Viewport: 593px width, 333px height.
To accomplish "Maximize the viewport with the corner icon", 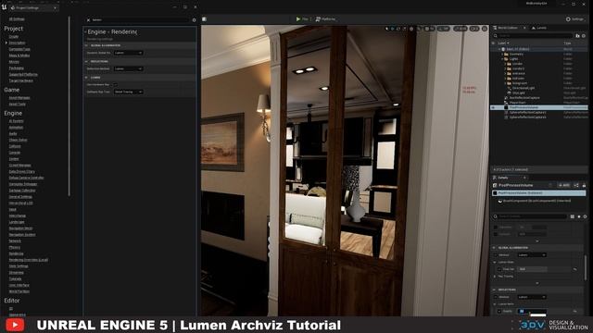I will pyautogui.click(x=485, y=29).
